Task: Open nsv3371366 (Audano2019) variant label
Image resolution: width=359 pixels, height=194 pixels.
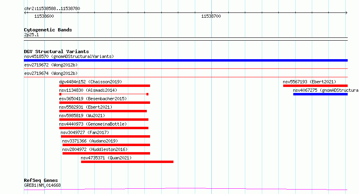Action: point(90,141)
